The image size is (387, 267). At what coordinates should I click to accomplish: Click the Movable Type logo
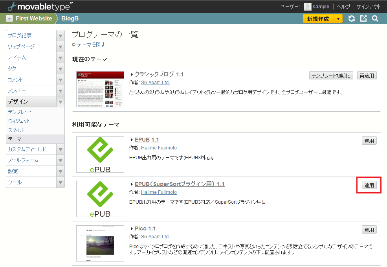click(40, 6)
